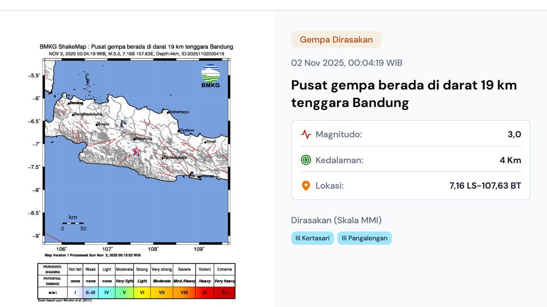Click the Kedalaman value 4 Km
This screenshot has height=307, width=547.
pos(510,160)
